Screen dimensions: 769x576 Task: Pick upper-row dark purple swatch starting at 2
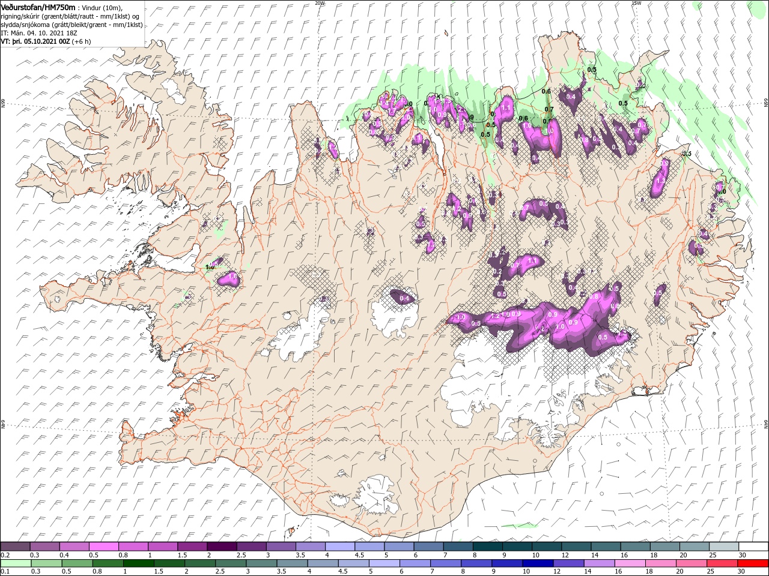pyautogui.click(x=222, y=547)
